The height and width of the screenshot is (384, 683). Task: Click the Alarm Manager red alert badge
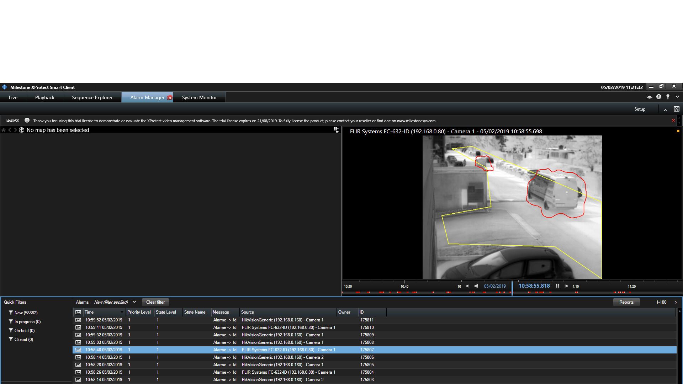170,97
